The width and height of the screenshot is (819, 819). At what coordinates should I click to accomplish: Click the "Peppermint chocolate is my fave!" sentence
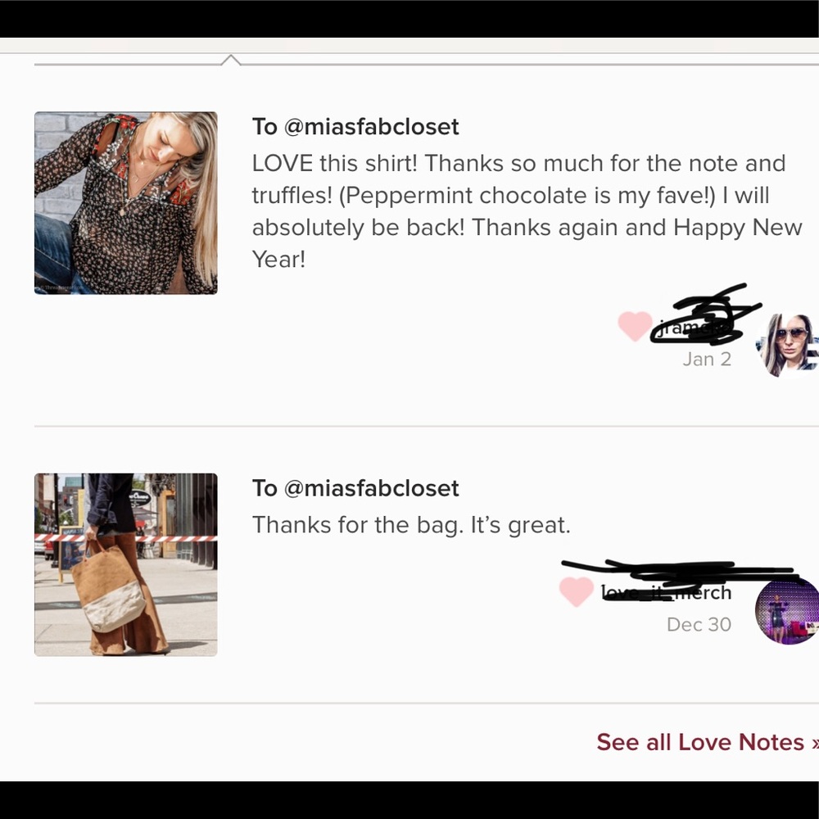[527, 196]
